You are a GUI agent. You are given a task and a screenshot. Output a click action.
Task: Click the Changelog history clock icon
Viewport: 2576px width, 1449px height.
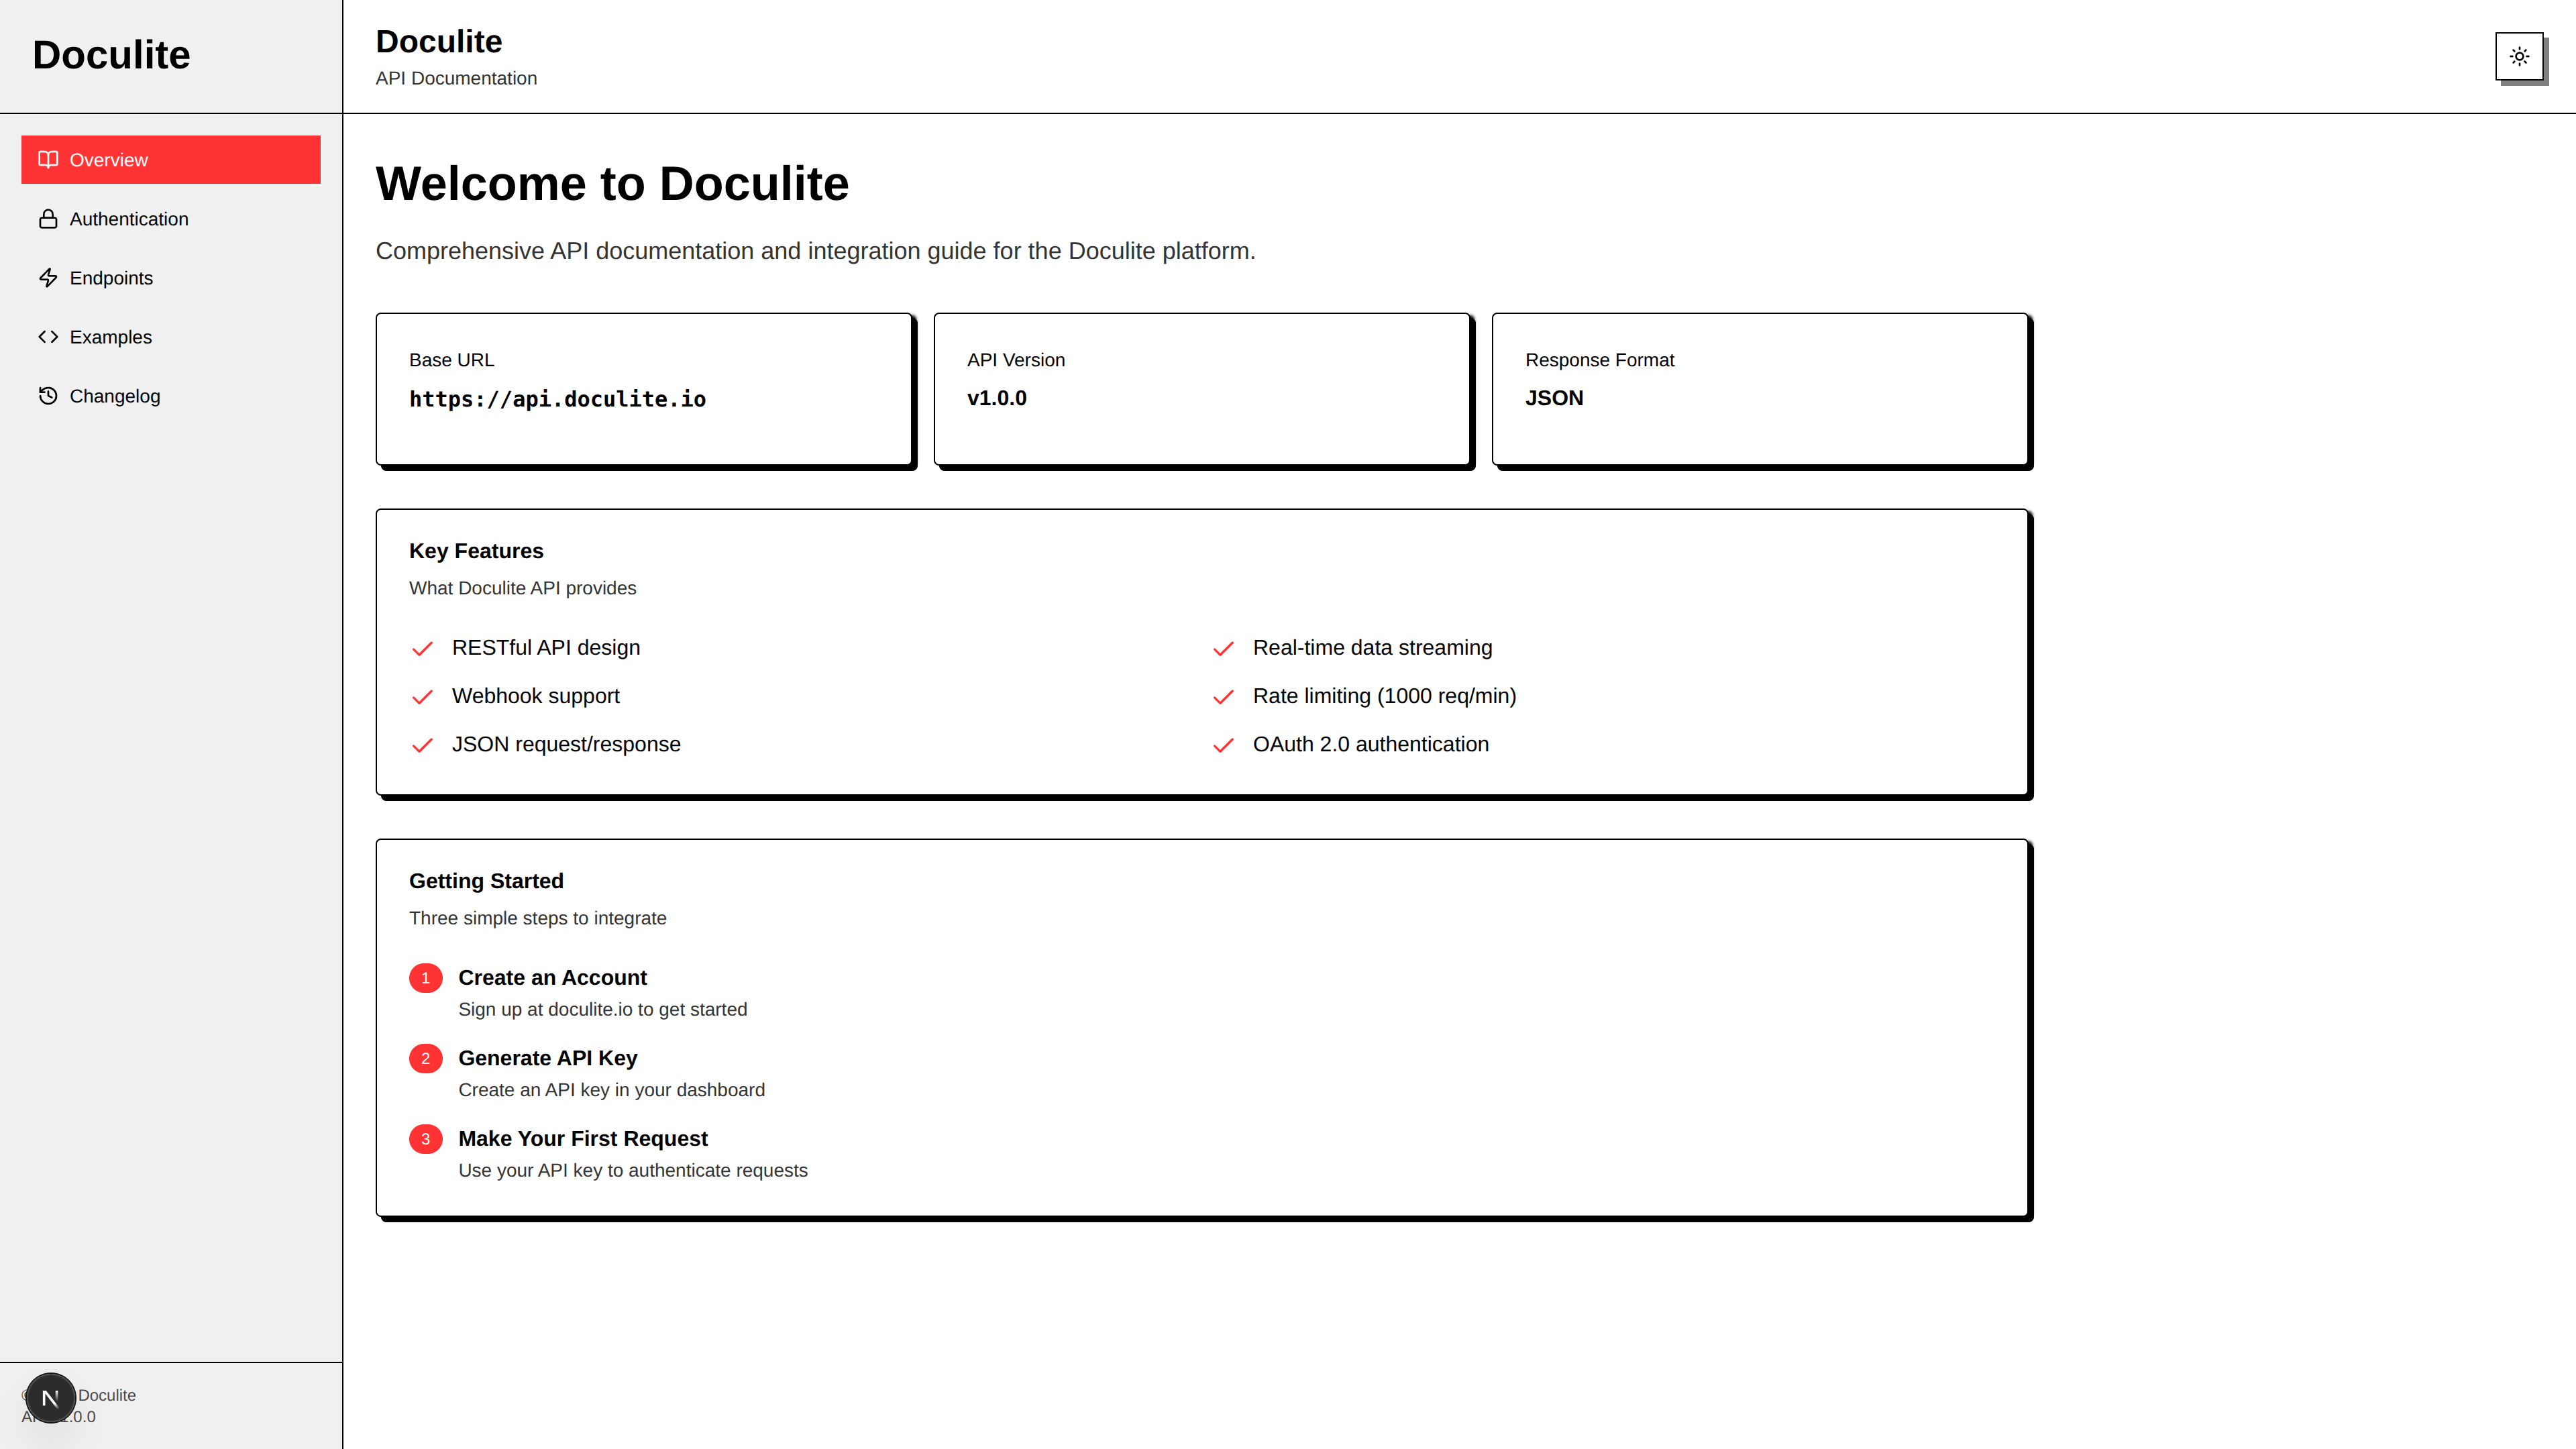[48, 396]
